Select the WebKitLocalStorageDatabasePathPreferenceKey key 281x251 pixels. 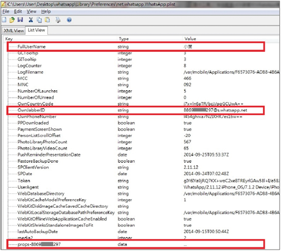pyautogui.click(x=66, y=213)
